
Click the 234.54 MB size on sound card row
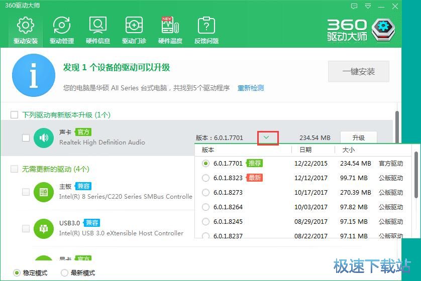(315, 138)
